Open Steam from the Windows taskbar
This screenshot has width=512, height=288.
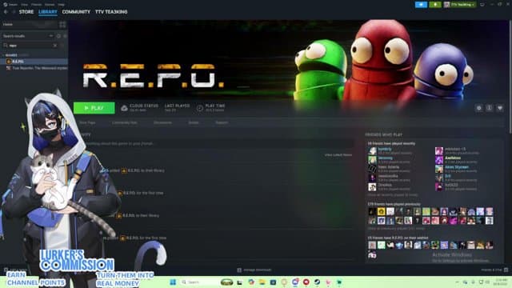click(x=317, y=282)
